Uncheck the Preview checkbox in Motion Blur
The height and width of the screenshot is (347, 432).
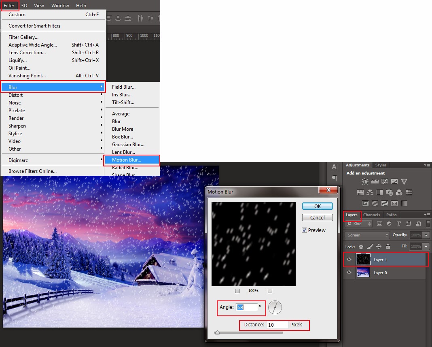click(x=304, y=230)
